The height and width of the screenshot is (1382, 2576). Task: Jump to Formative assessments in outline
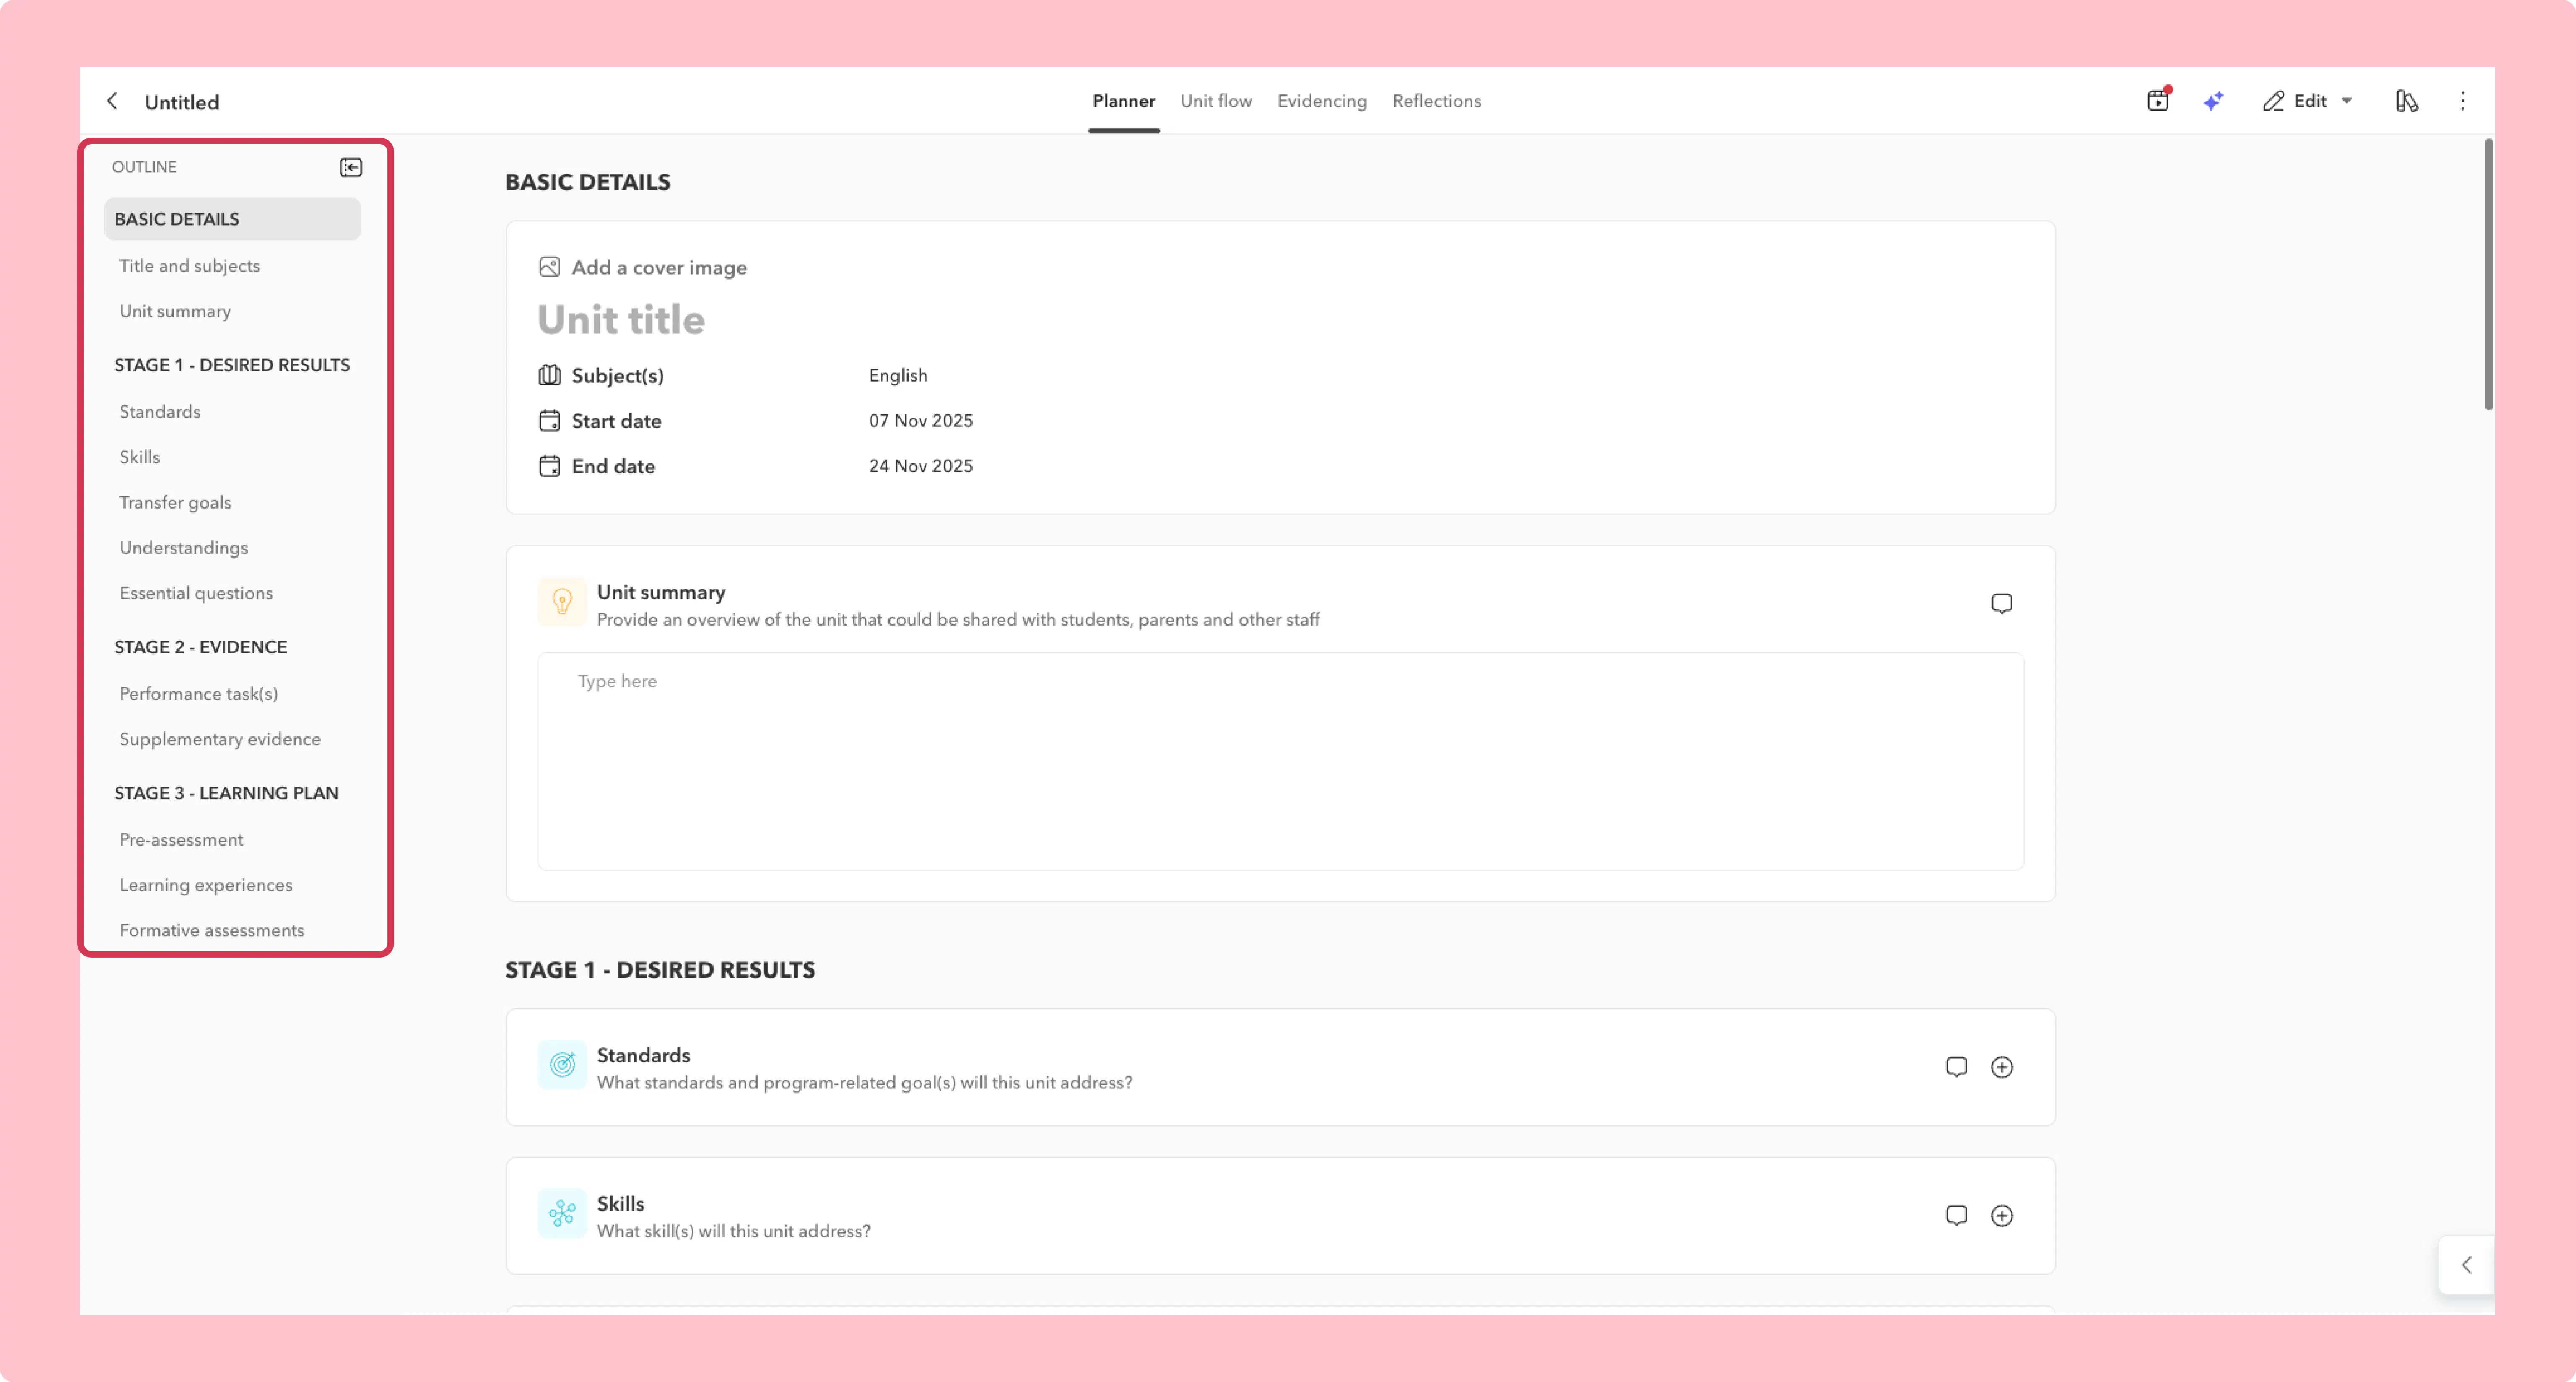coord(212,930)
